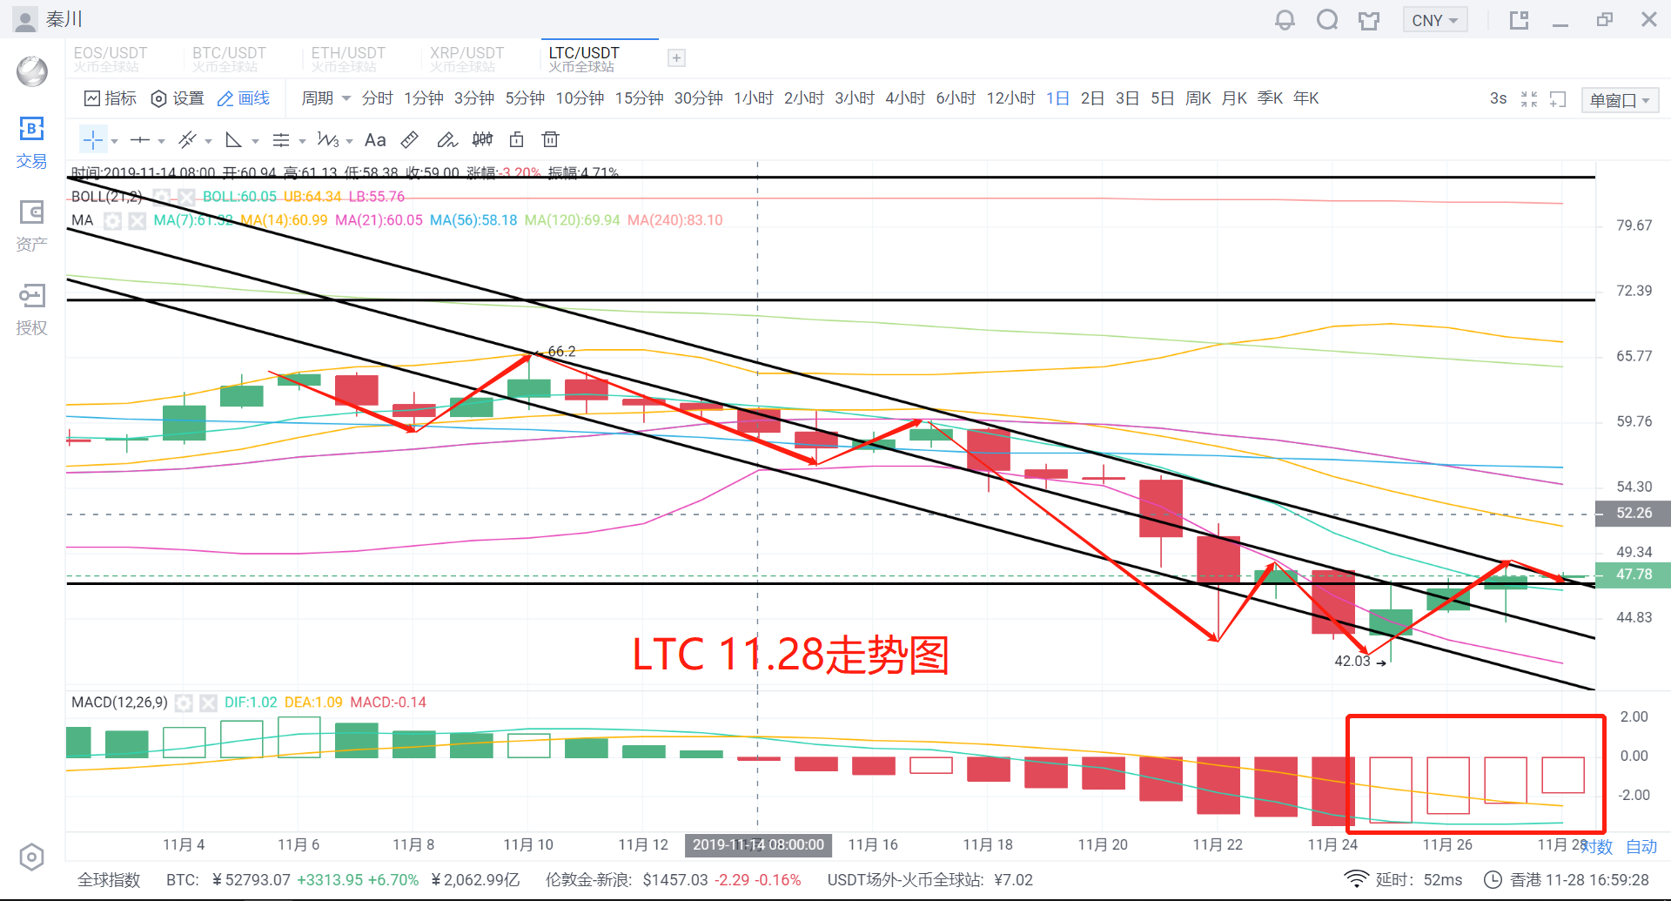Select the 周K weekly period button
This screenshot has height=901, width=1671.
[1198, 98]
